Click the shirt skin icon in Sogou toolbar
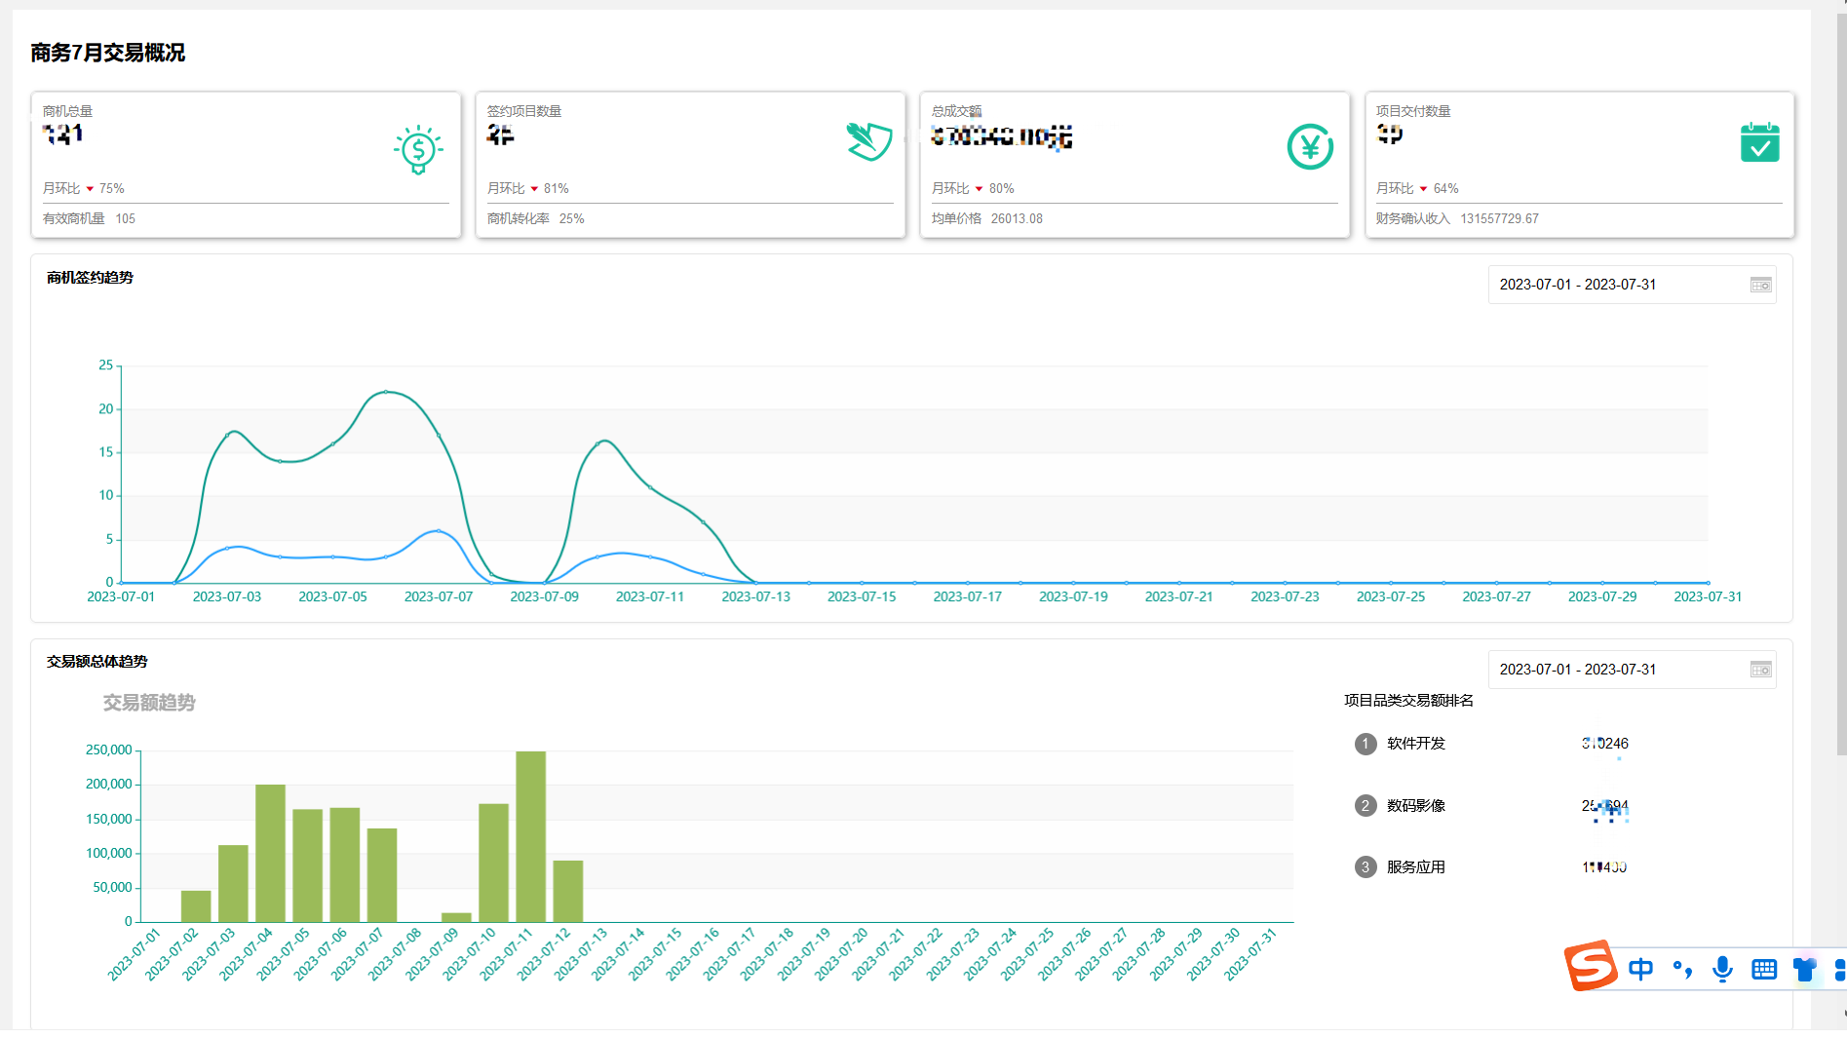 tap(1805, 969)
